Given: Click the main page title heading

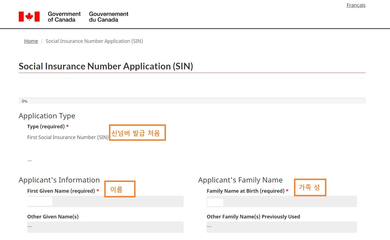Looking at the screenshot, I should click(x=106, y=66).
